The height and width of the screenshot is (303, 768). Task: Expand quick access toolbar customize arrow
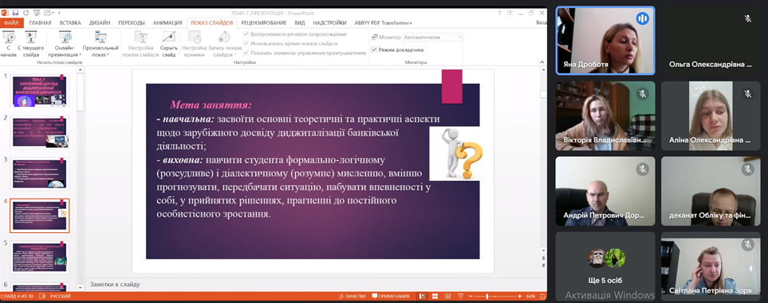pos(59,12)
